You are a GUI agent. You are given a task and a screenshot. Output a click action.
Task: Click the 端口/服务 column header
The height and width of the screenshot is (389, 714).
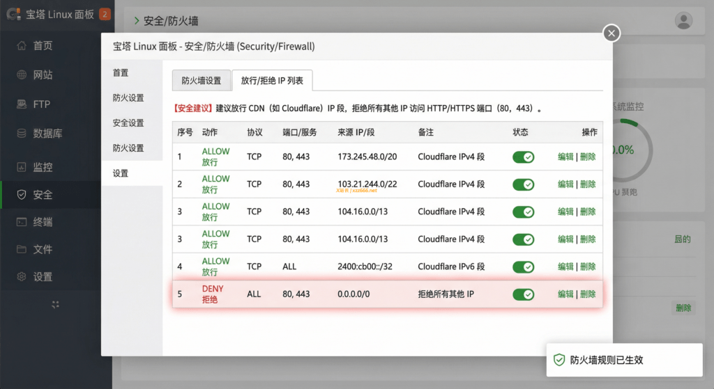click(300, 132)
